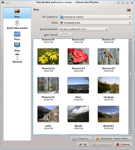Click the scroll up arrow of wallpaper list
This screenshot has width=135, height=150.
coord(131,40)
